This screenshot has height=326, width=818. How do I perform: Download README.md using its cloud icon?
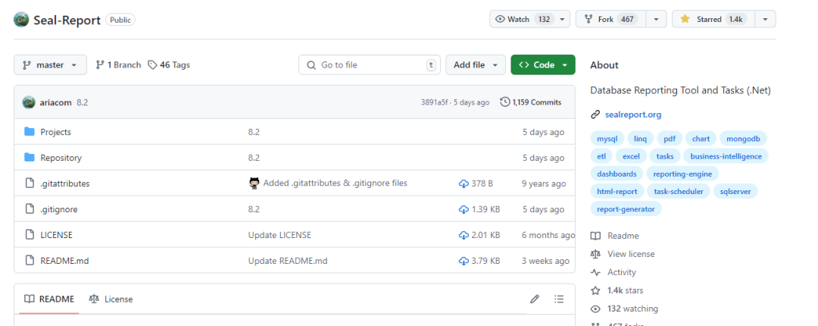click(464, 261)
